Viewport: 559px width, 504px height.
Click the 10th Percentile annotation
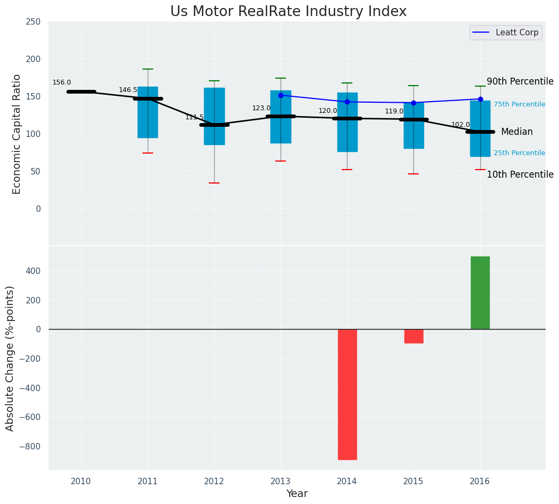point(519,175)
